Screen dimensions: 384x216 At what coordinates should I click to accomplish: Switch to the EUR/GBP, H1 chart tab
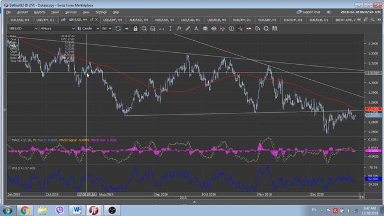(x=267, y=20)
